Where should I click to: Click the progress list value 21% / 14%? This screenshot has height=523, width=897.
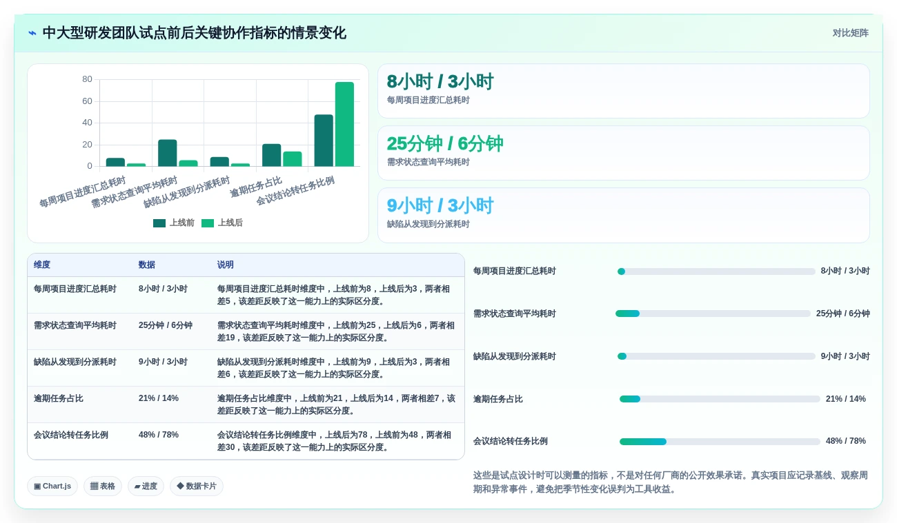click(846, 399)
